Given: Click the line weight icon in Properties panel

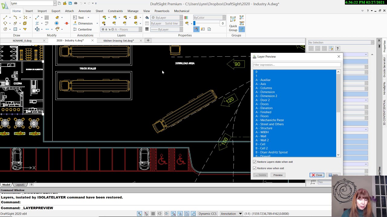Looking at the screenshot, I should [147, 29].
